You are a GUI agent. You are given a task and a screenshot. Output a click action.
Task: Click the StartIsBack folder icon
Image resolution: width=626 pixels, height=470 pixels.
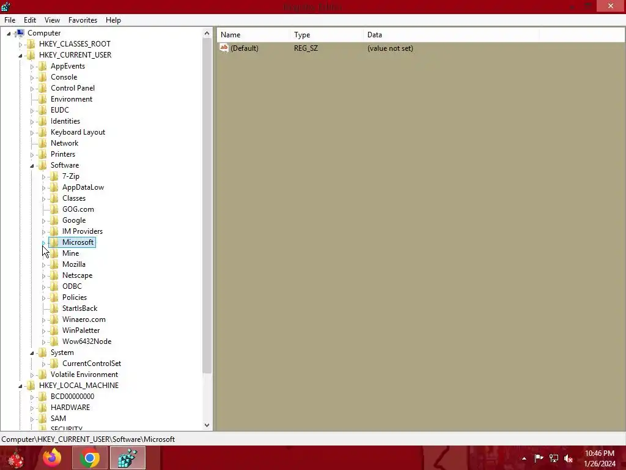coord(54,308)
